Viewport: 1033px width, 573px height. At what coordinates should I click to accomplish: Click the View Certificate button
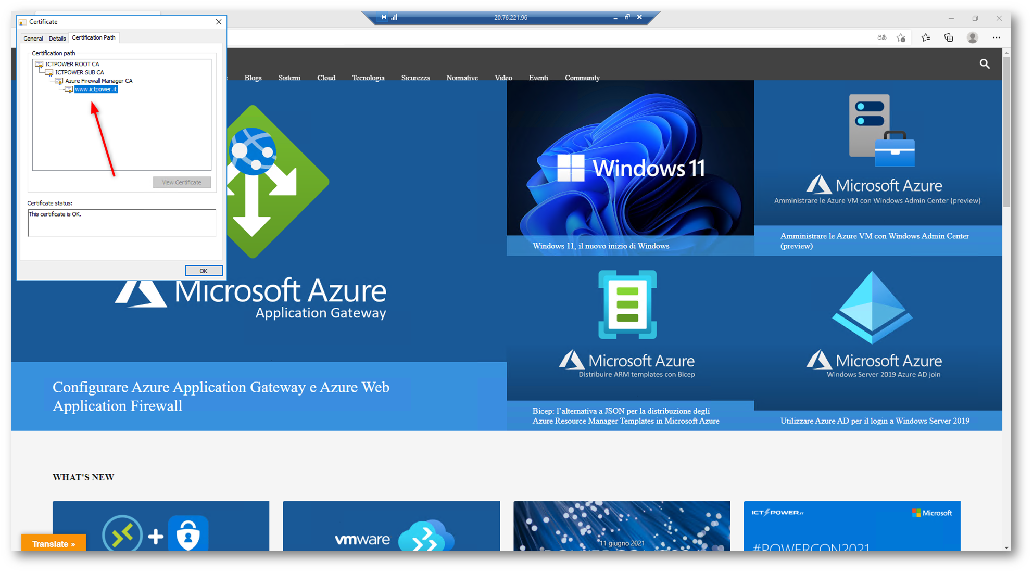pyautogui.click(x=182, y=182)
